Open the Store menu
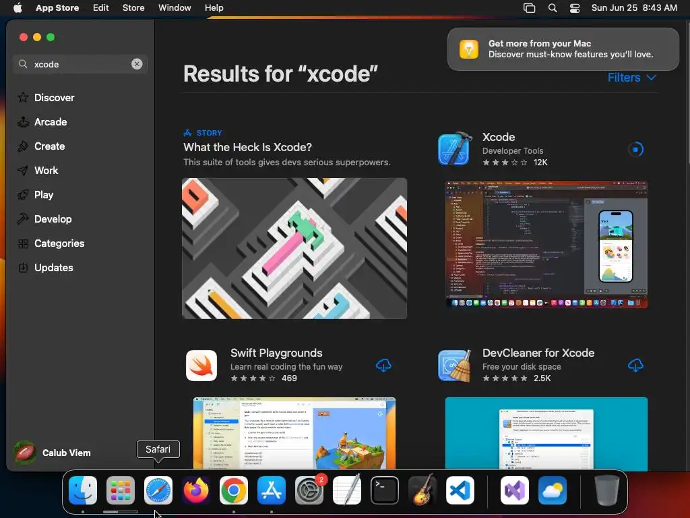Image resolution: width=690 pixels, height=518 pixels. point(133,7)
